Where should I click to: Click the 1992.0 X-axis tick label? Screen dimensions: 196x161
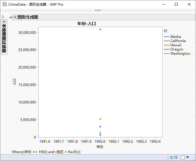(x=100, y=142)
